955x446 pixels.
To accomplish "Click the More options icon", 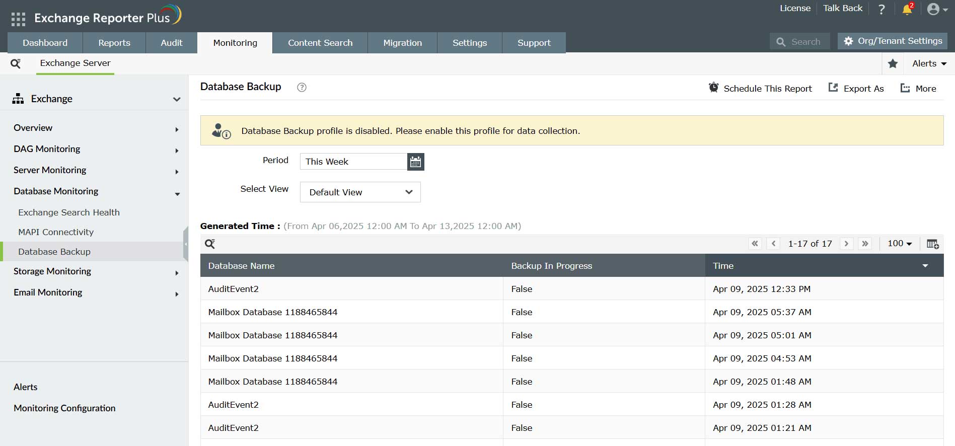I will [x=905, y=88].
